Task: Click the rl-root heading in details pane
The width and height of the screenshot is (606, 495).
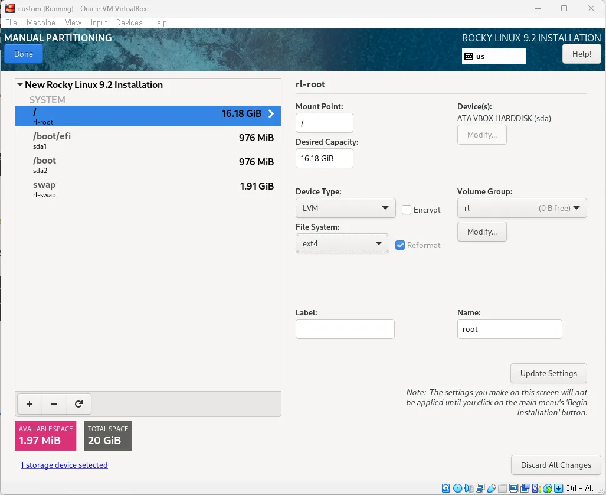Action: coord(310,84)
